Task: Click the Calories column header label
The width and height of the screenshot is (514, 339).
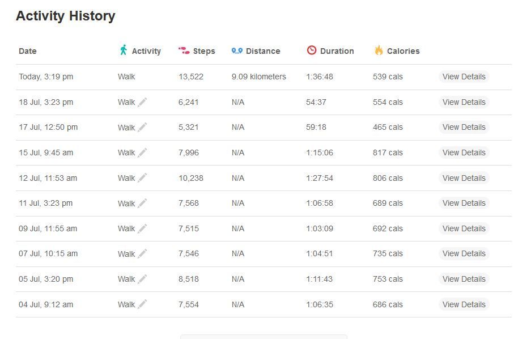Action: [x=403, y=51]
